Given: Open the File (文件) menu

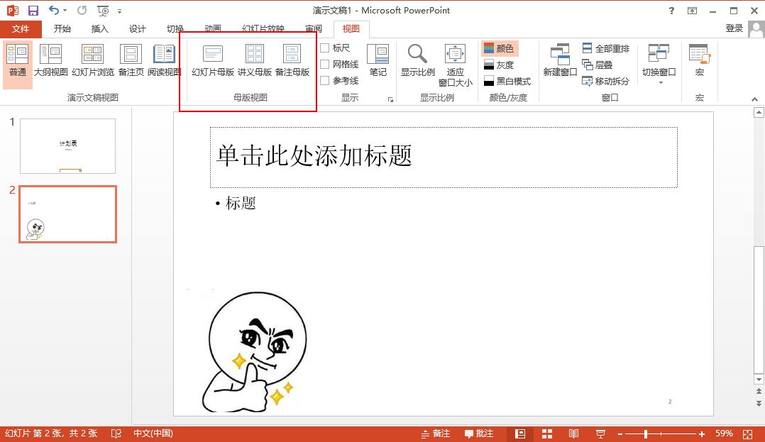Looking at the screenshot, I should (21, 29).
